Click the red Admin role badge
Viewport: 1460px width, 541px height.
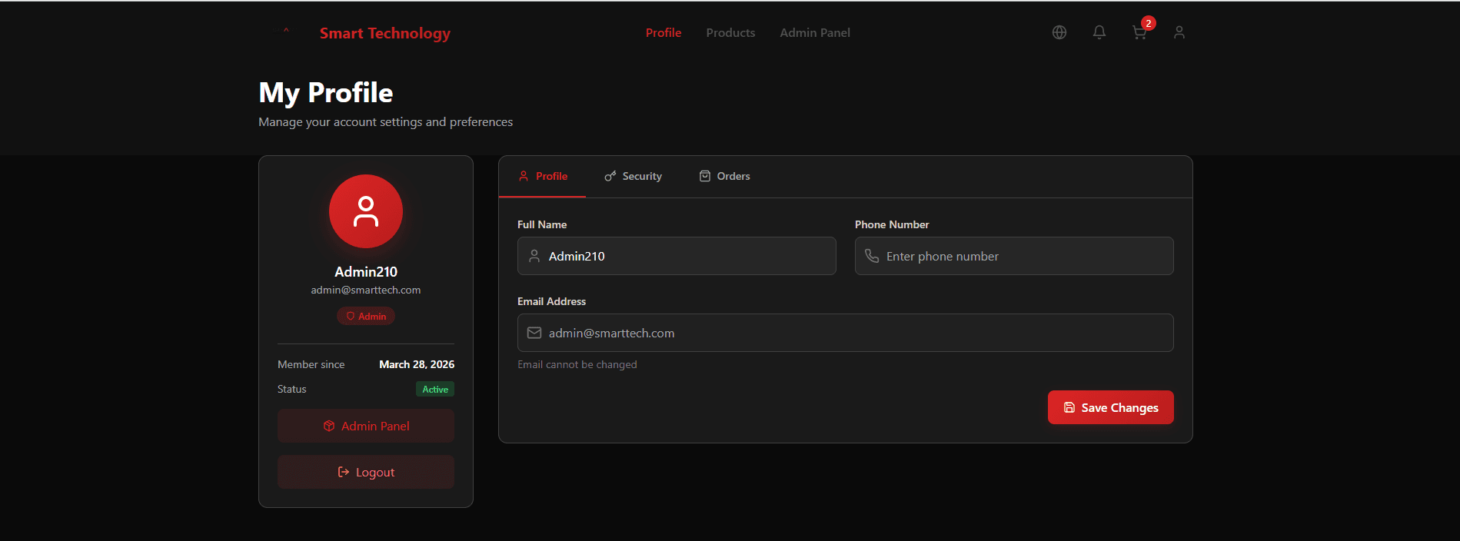tap(366, 316)
